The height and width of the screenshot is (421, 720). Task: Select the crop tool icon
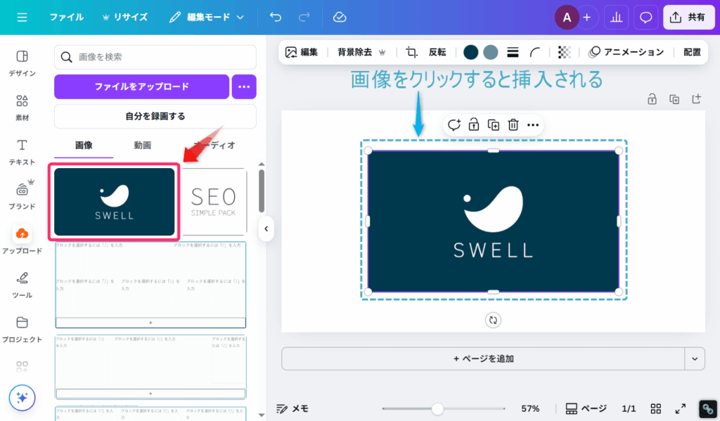[x=411, y=52]
